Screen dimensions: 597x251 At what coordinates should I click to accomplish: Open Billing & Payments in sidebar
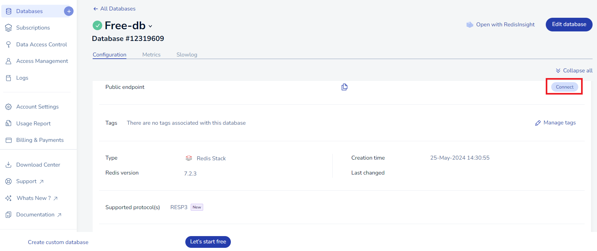(40, 140)
